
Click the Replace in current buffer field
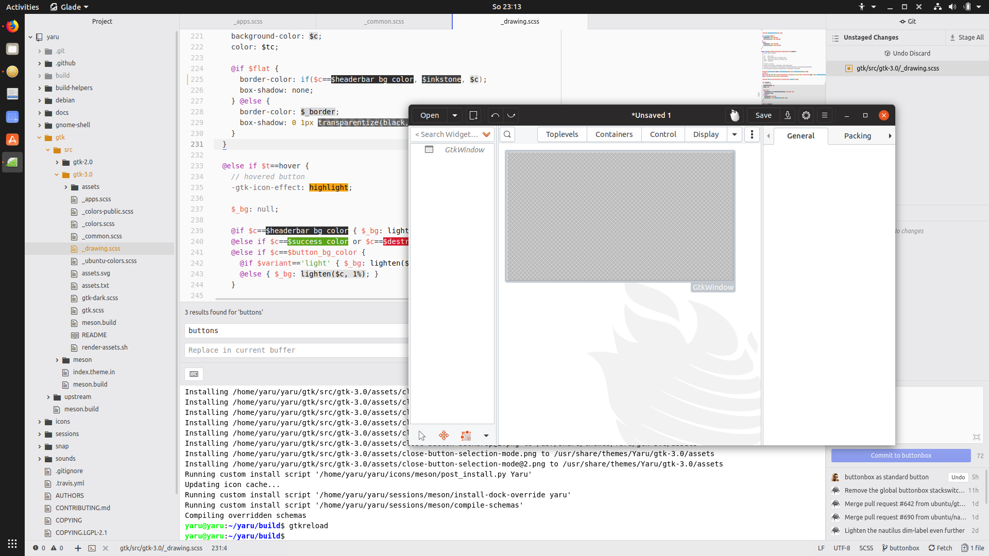[x=296, y=350]
